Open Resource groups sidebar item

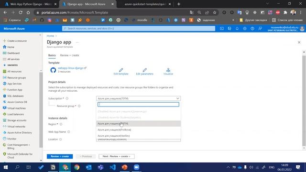(14, 77)
